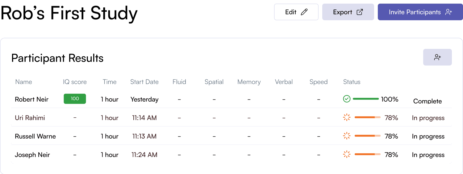Click the Memory column header

coord(249,82)
